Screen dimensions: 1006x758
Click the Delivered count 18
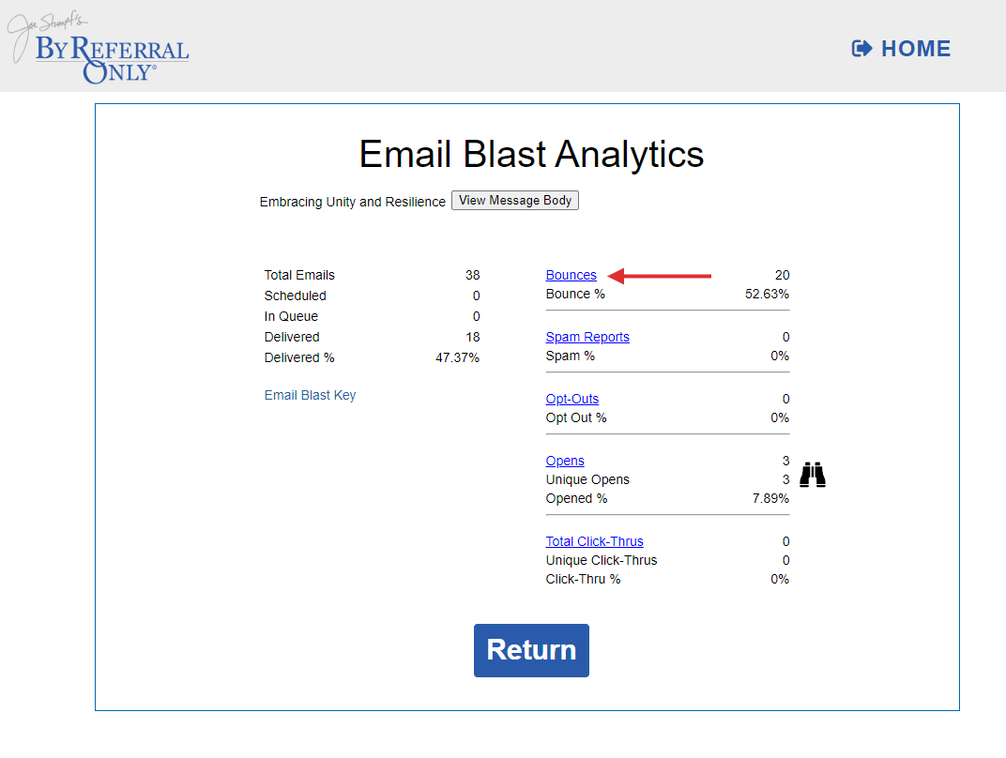(x=473, y=338)
